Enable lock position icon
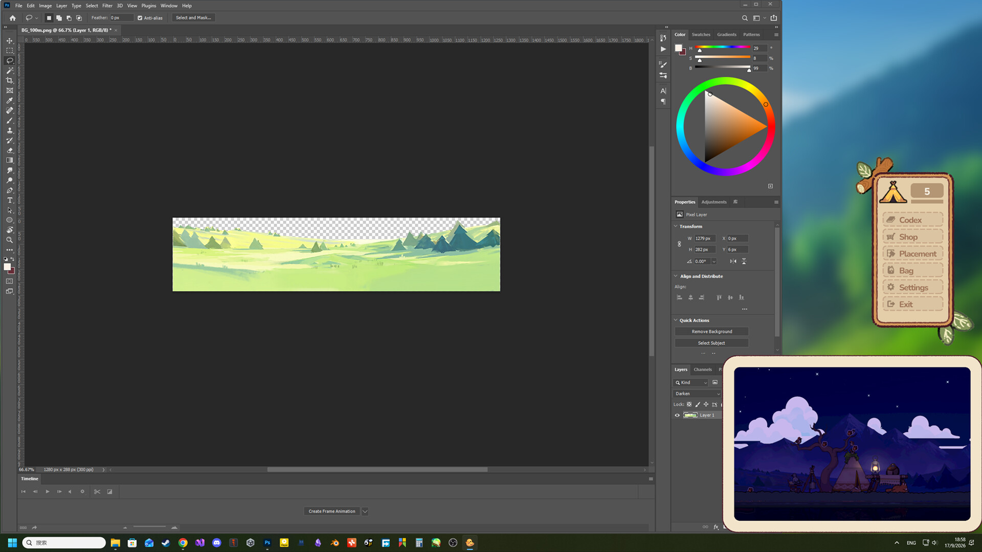Viewport: 982px width, 552px height. click(706, 404)
